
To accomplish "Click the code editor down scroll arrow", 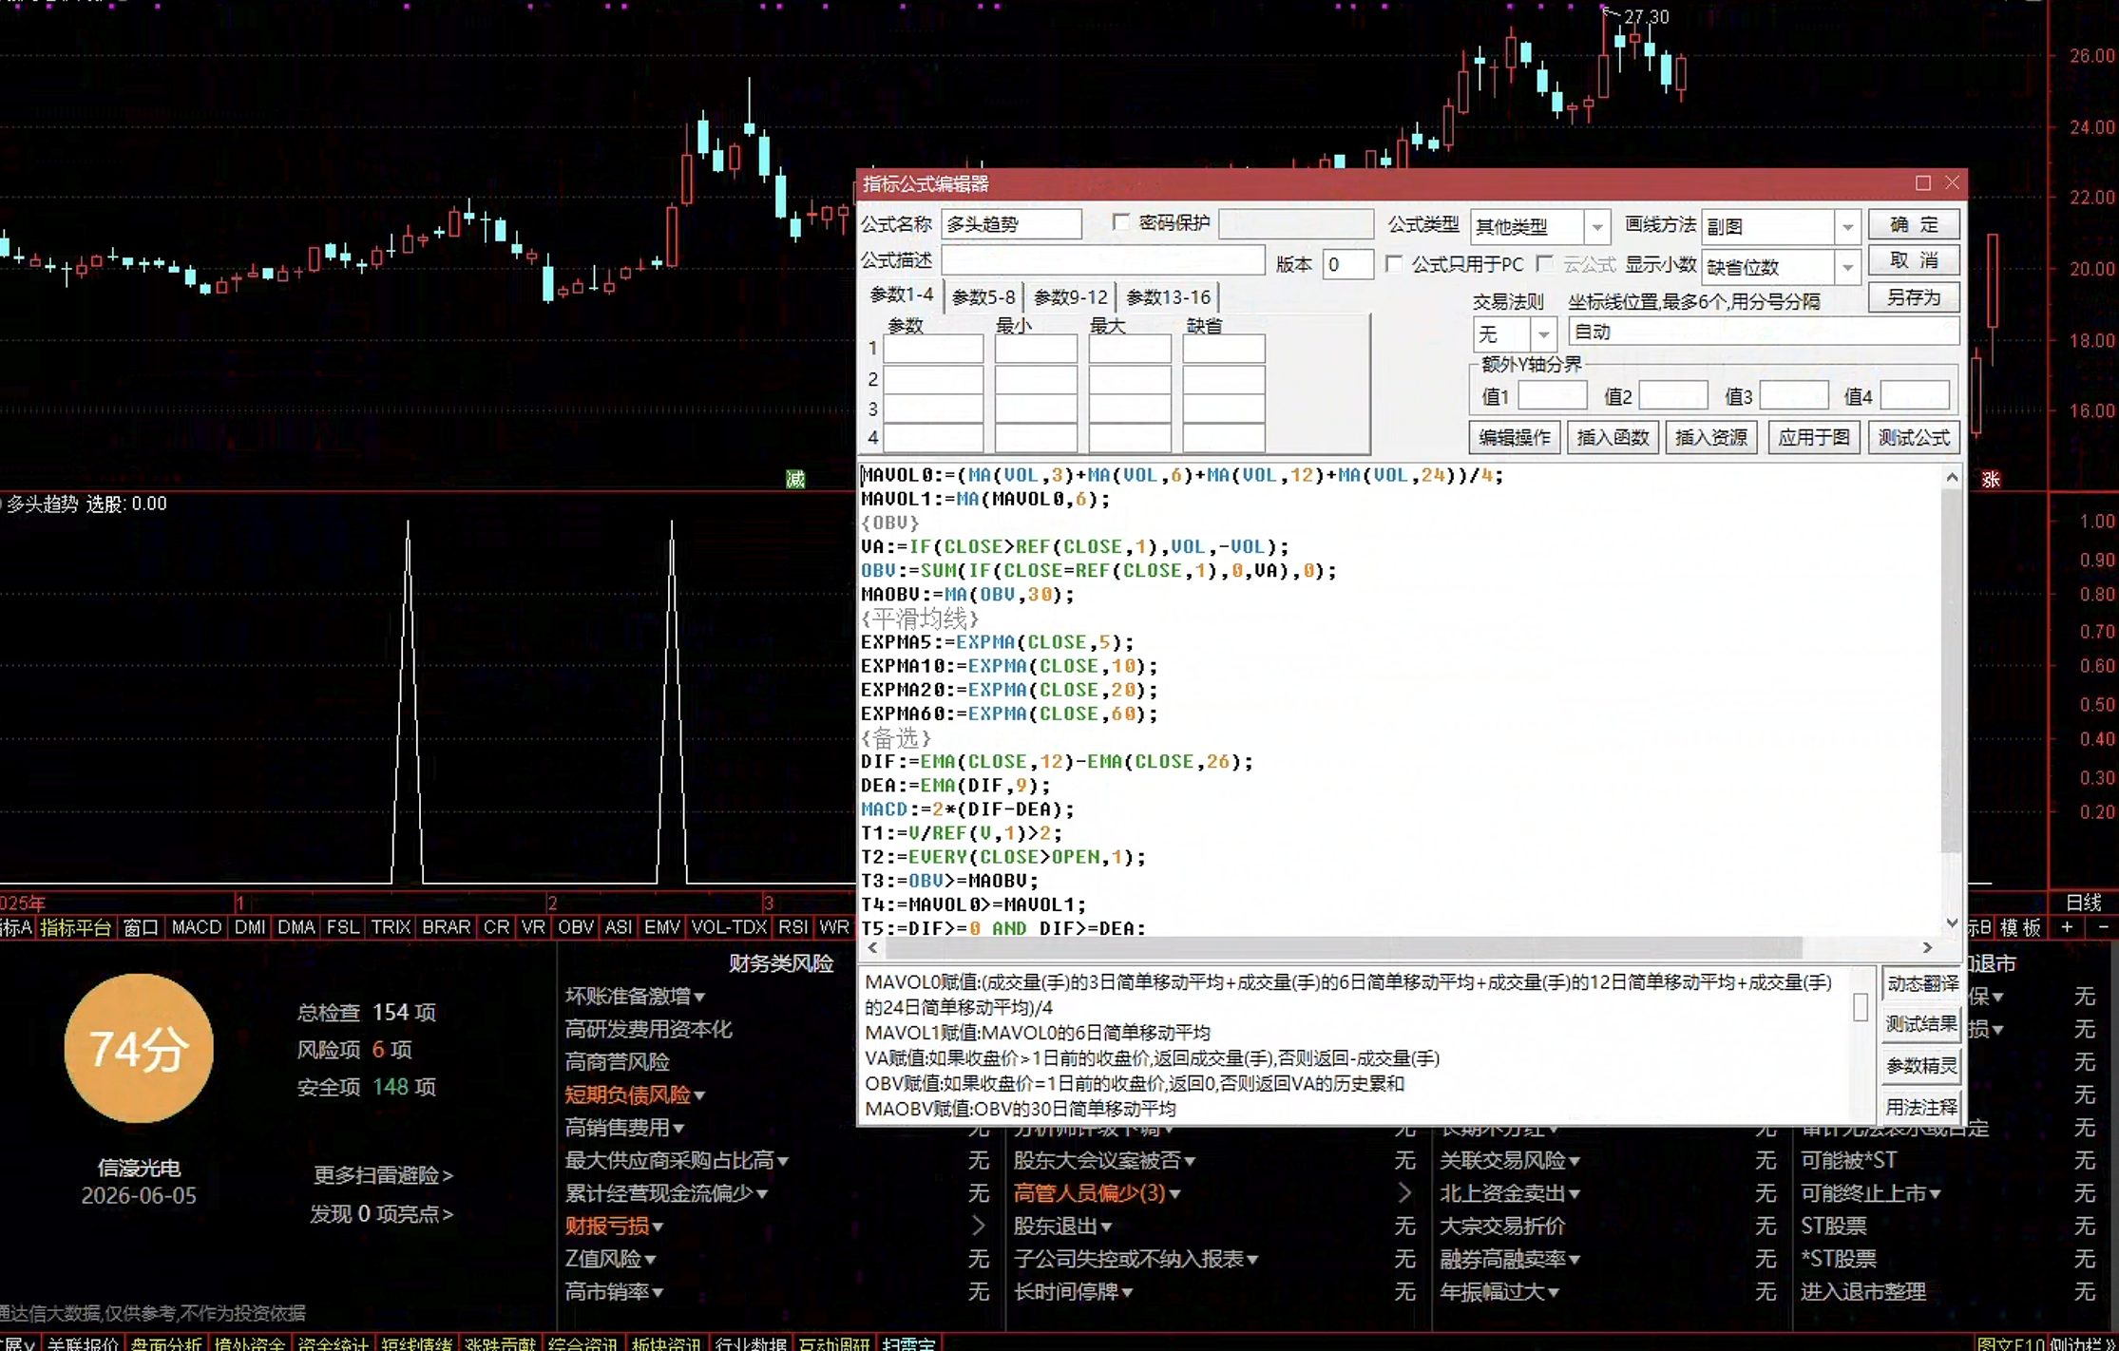I will [x=1952, y=923].
